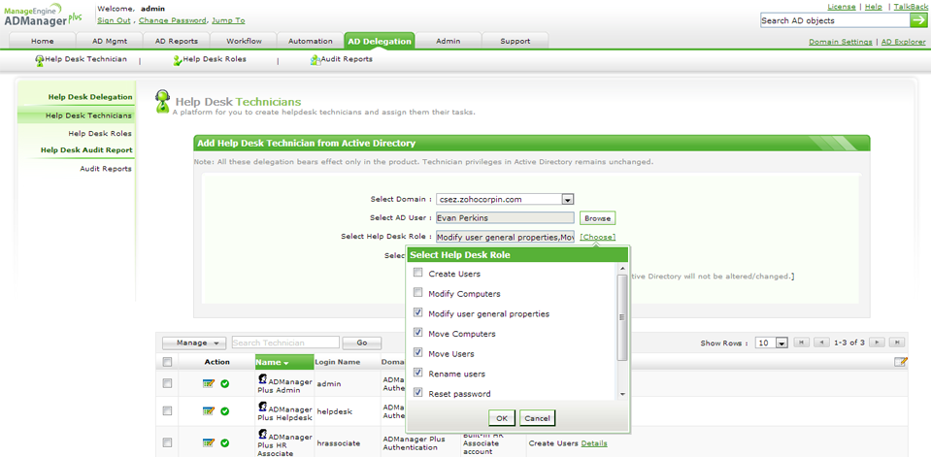Screen dimensions: 931x457
Task: Edit the admin technician row
Action: (208, 384)
